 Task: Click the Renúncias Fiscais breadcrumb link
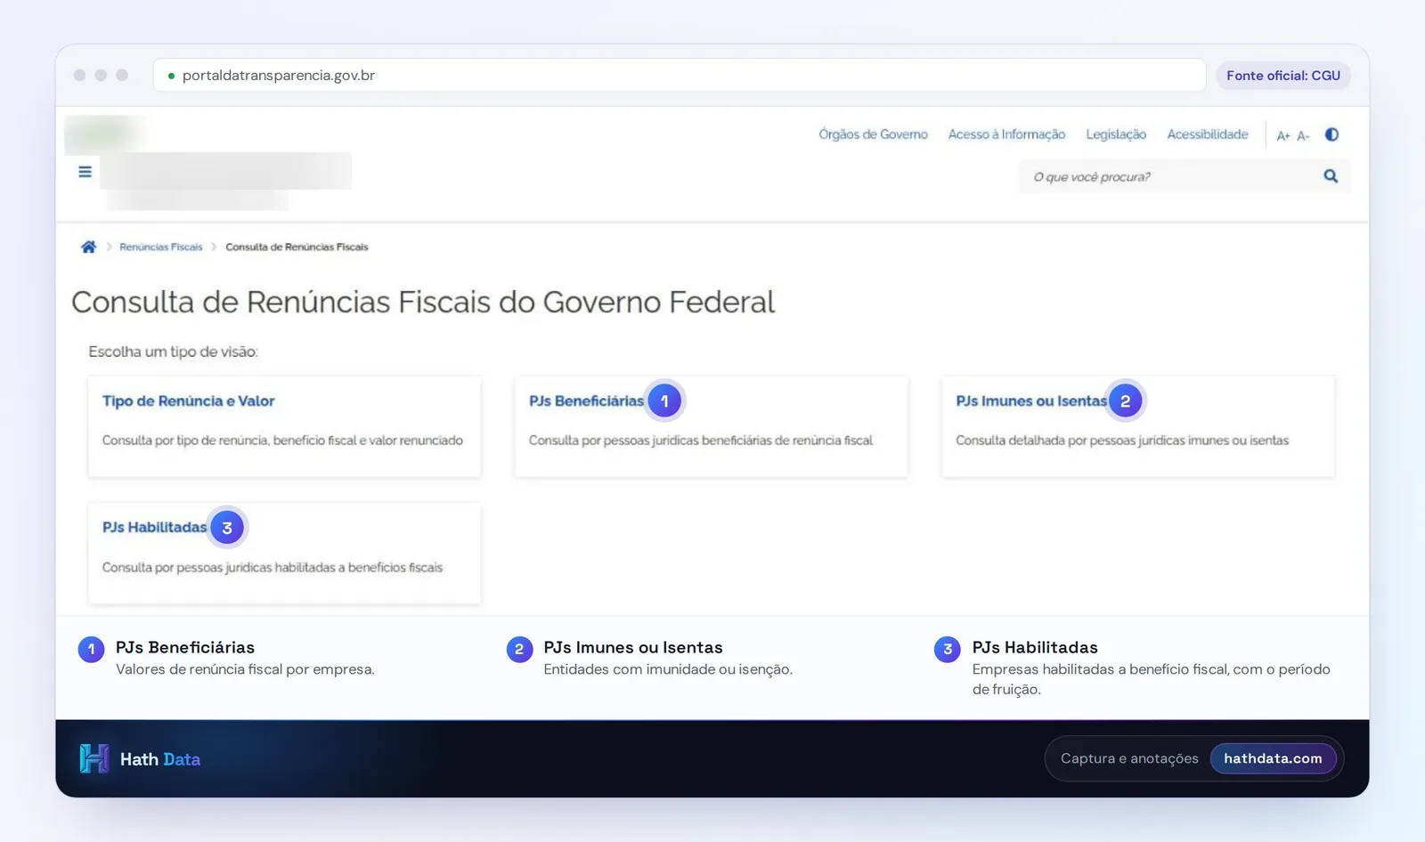click(161, 247)
